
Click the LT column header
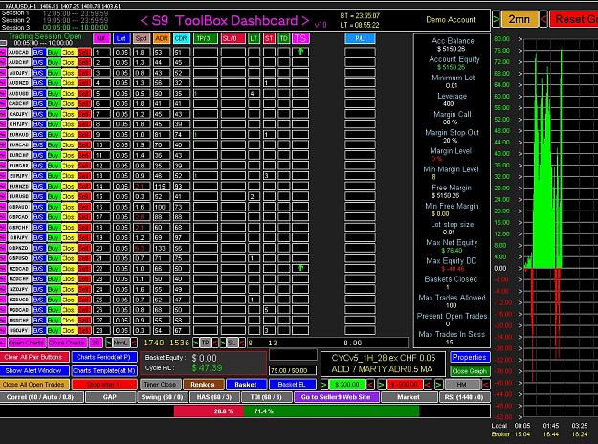coord(254,38)
